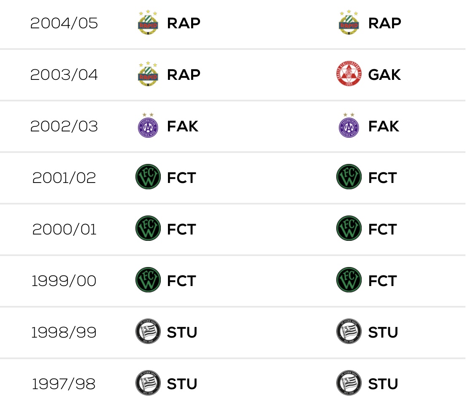Open second-column FCT link in 1999/00 row

tap(382, 281)
